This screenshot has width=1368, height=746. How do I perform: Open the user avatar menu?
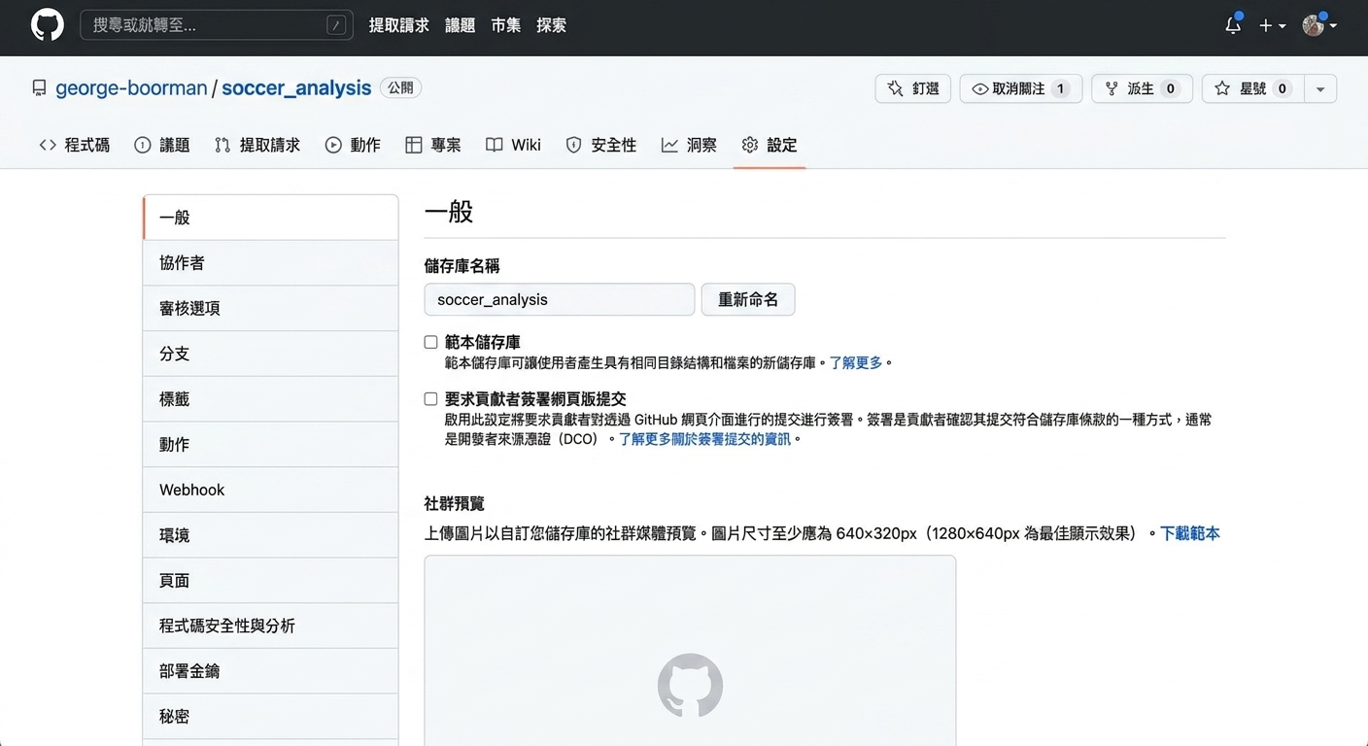1319,25
